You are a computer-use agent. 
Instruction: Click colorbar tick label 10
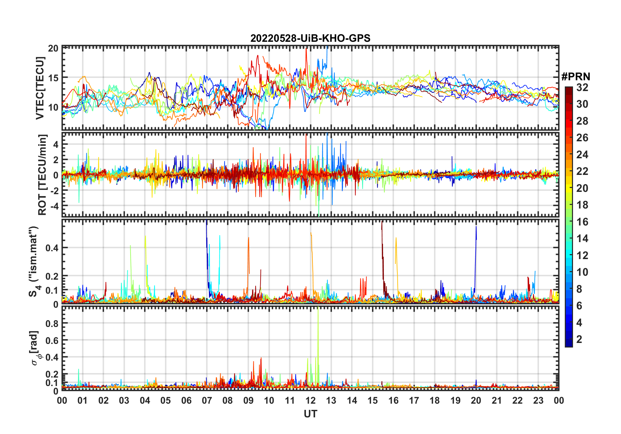(x=582, y=272)
